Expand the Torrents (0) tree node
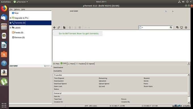Image resolution: width=193 pixels, height=109 pixels. pyautogui.click(x=11, y=23)
